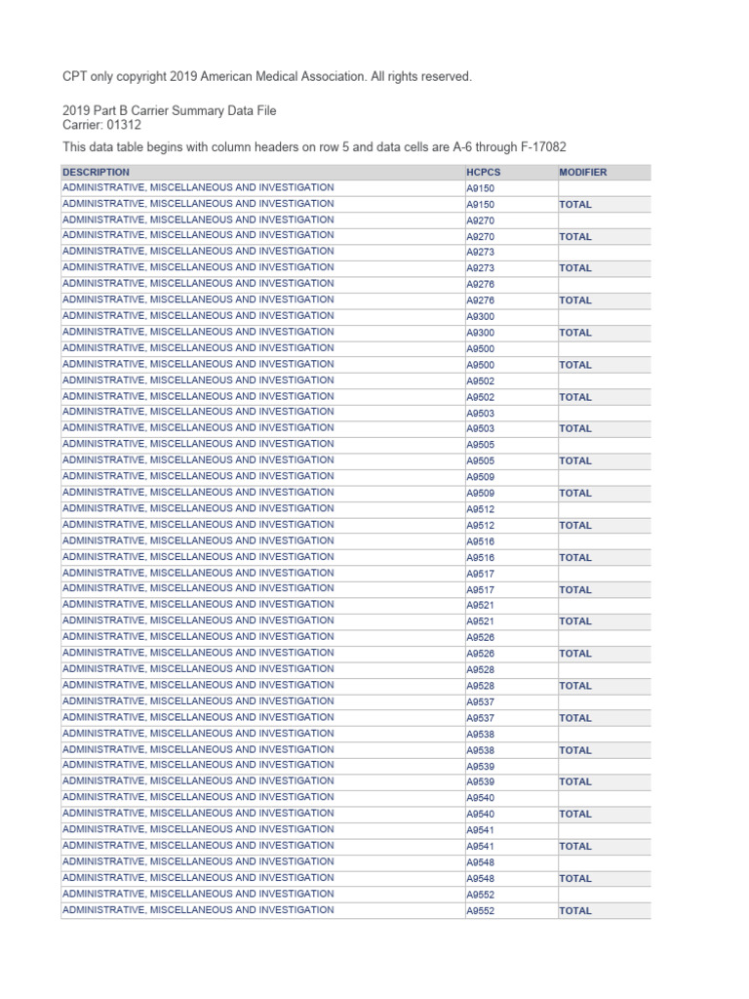Click the DESCRIPTION column header
This screenshot has width=749, height=999.
tap(96, 173)
